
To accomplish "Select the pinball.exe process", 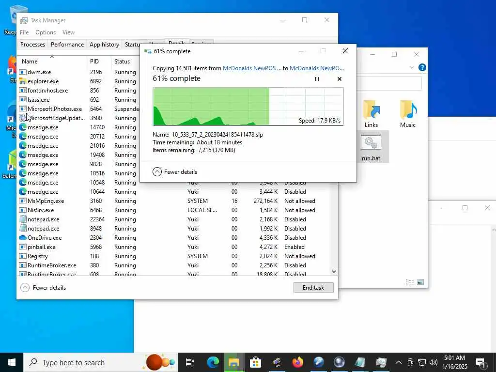I will pyautogui.click(x=174, y=247).
